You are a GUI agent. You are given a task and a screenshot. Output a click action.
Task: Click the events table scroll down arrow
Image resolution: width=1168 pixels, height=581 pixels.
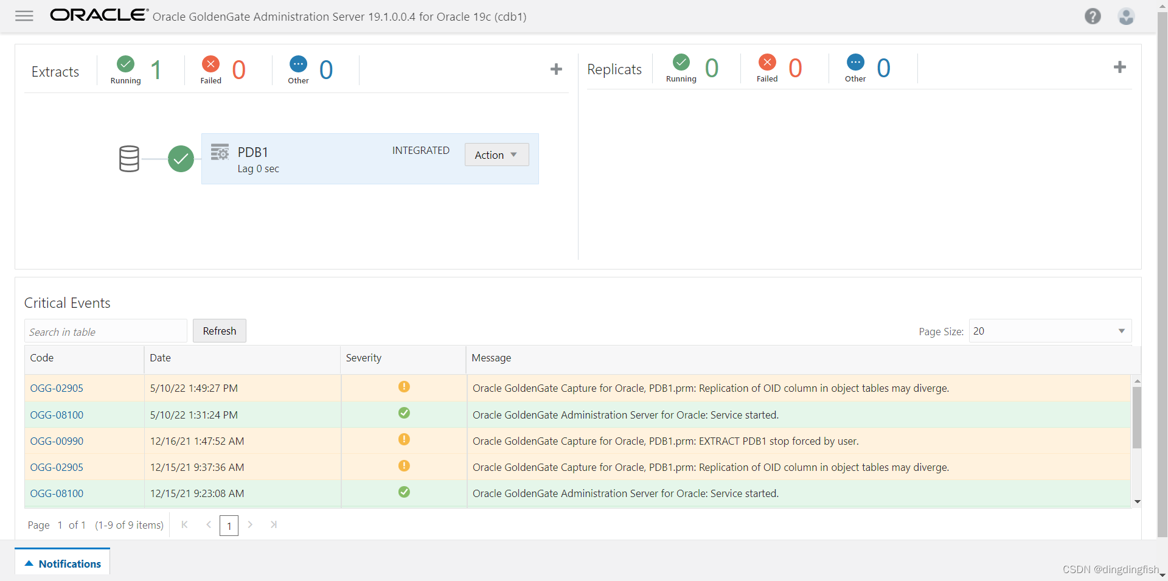(1137, 502)
